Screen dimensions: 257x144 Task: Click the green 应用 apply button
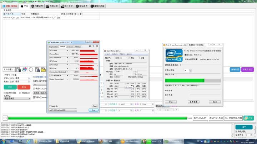(x=10, y=87)
